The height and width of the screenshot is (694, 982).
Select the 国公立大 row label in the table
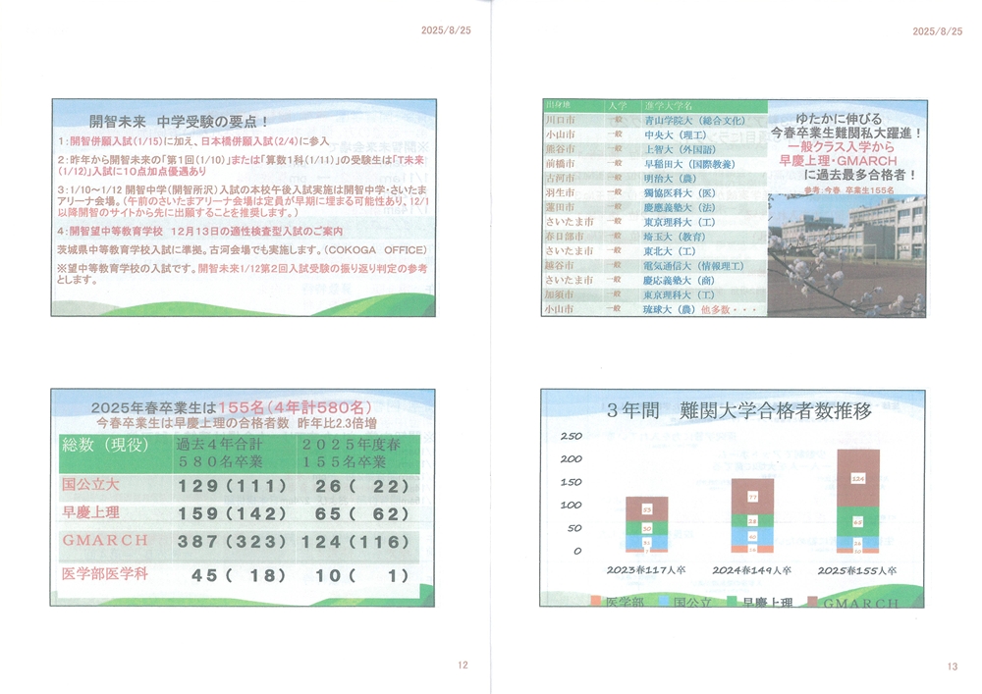(89, 484)
